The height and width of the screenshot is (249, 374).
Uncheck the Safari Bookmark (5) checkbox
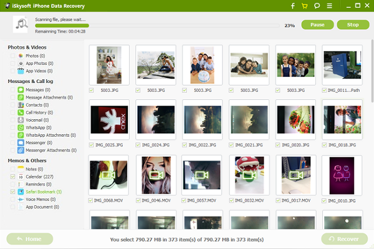[12, 192]
